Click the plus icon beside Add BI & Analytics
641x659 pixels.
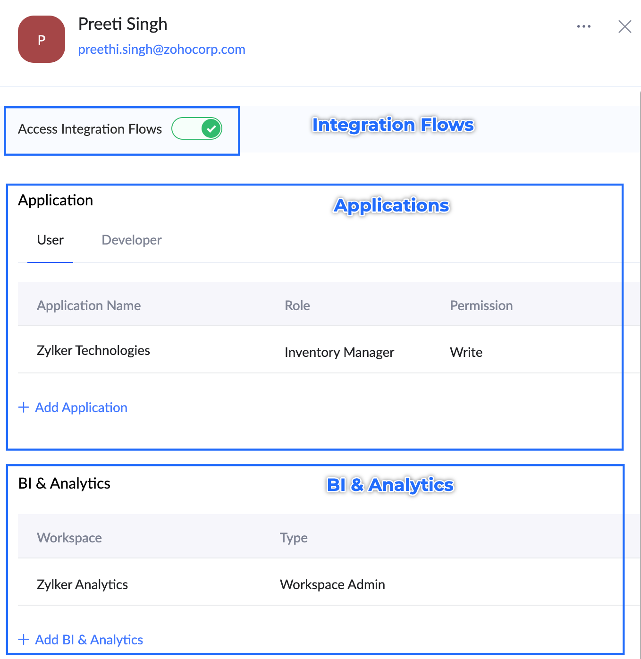(x=24, y=639)
